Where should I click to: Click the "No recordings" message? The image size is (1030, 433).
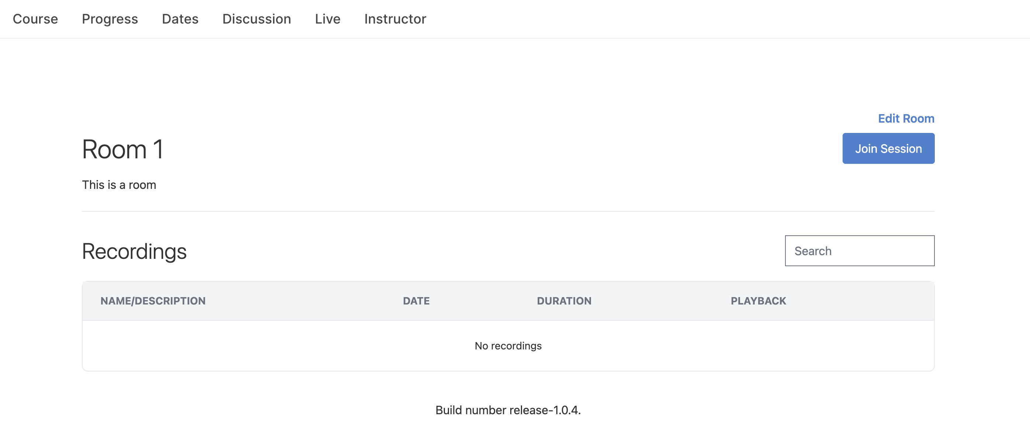(x=508, y=346)
